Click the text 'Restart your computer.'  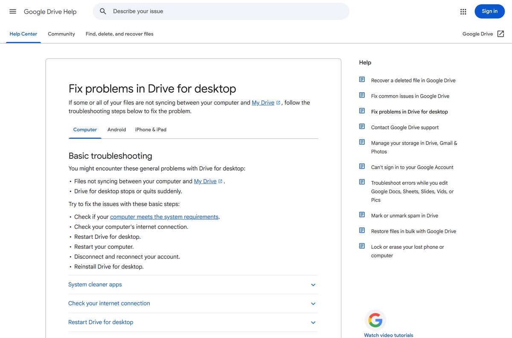click(x=104, y=247)
